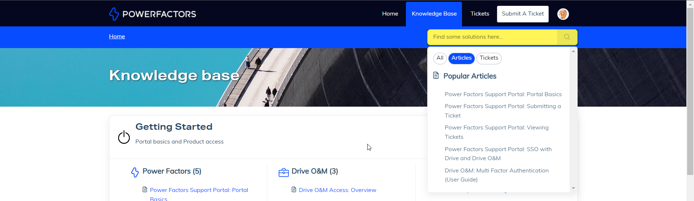Click the Popular Articles heading

[470, 76]
